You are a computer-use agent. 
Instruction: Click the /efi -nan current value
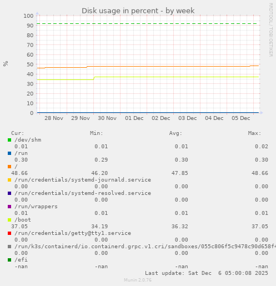click(21, 267)
